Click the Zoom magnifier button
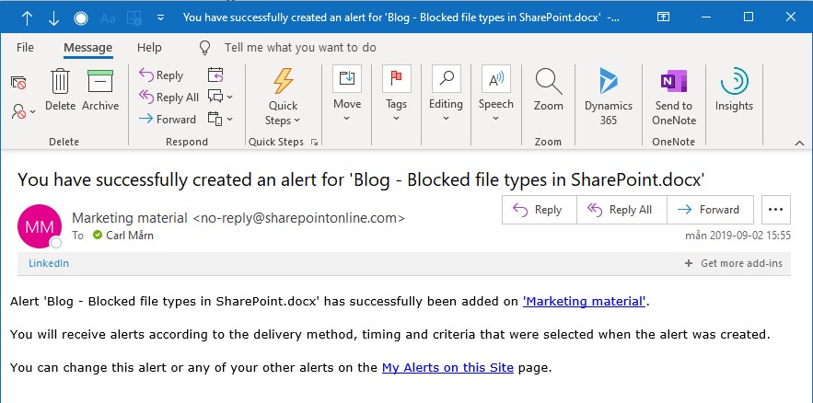813x403 pixels. 549,89
